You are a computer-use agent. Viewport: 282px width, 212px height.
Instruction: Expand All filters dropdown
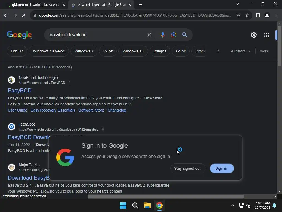[240, 51]
